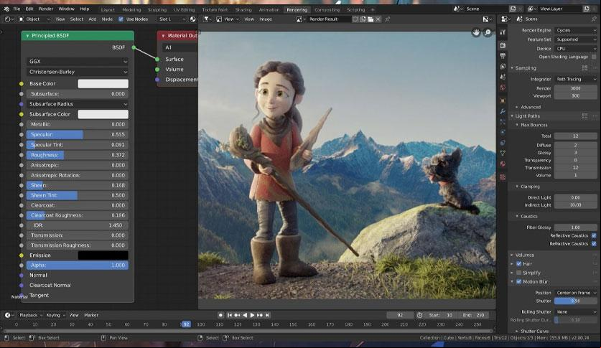601x348 pixels.
Task: Select the pan hand tool in render view
Action: coord(476,32)
